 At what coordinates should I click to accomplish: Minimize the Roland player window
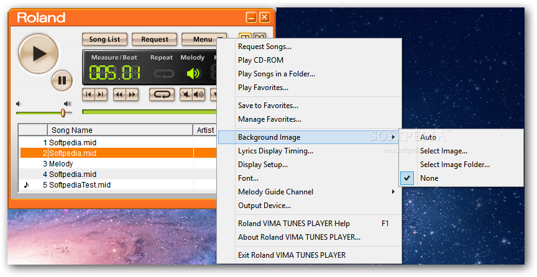coord(251,17)
